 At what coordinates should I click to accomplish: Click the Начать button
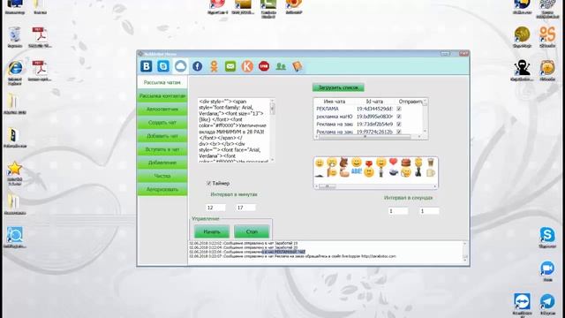coord(212,231)
